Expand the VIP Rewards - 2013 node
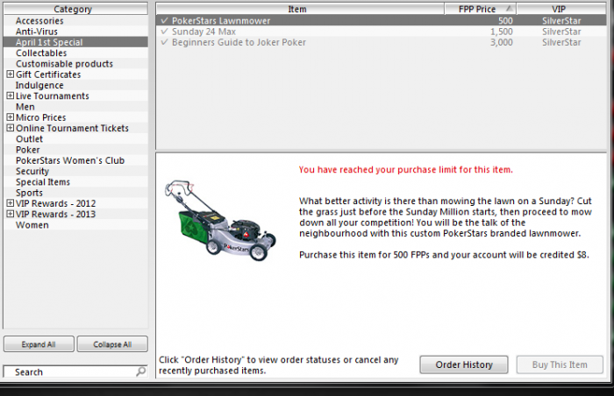The image size is (614, 396). [x=11, y=214]
